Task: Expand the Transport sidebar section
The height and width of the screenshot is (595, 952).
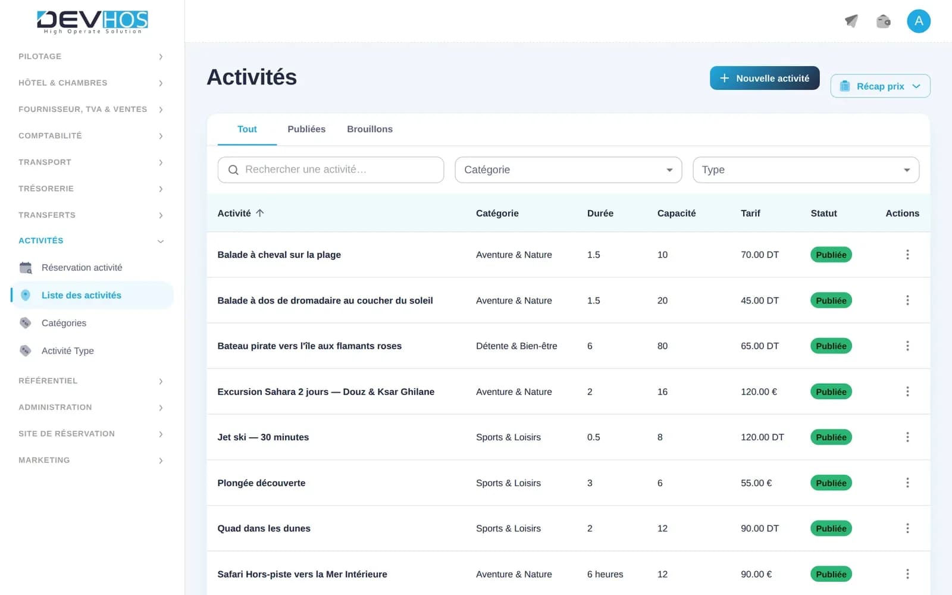Action: pos(90,162)
